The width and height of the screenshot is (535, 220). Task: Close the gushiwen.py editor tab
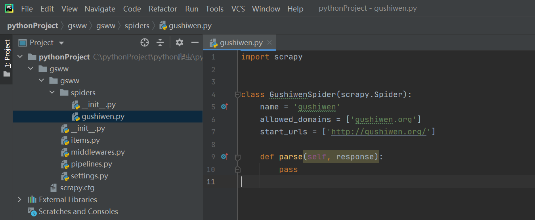269,43
